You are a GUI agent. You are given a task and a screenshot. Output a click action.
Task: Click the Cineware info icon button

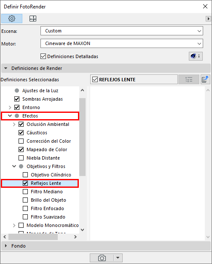(196, 56)
